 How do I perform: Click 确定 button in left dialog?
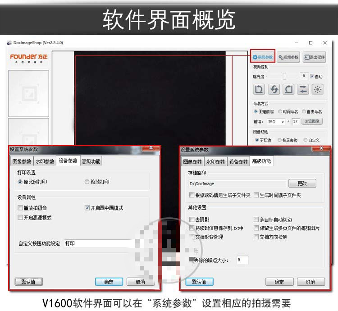tap(109, 282)
